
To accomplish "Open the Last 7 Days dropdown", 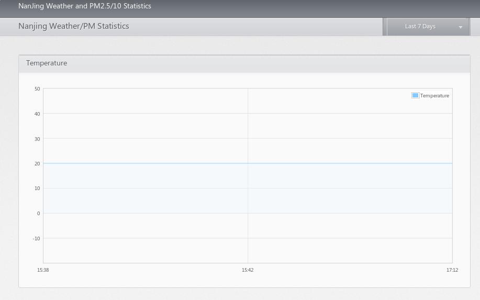I will [x=420, y=27].
